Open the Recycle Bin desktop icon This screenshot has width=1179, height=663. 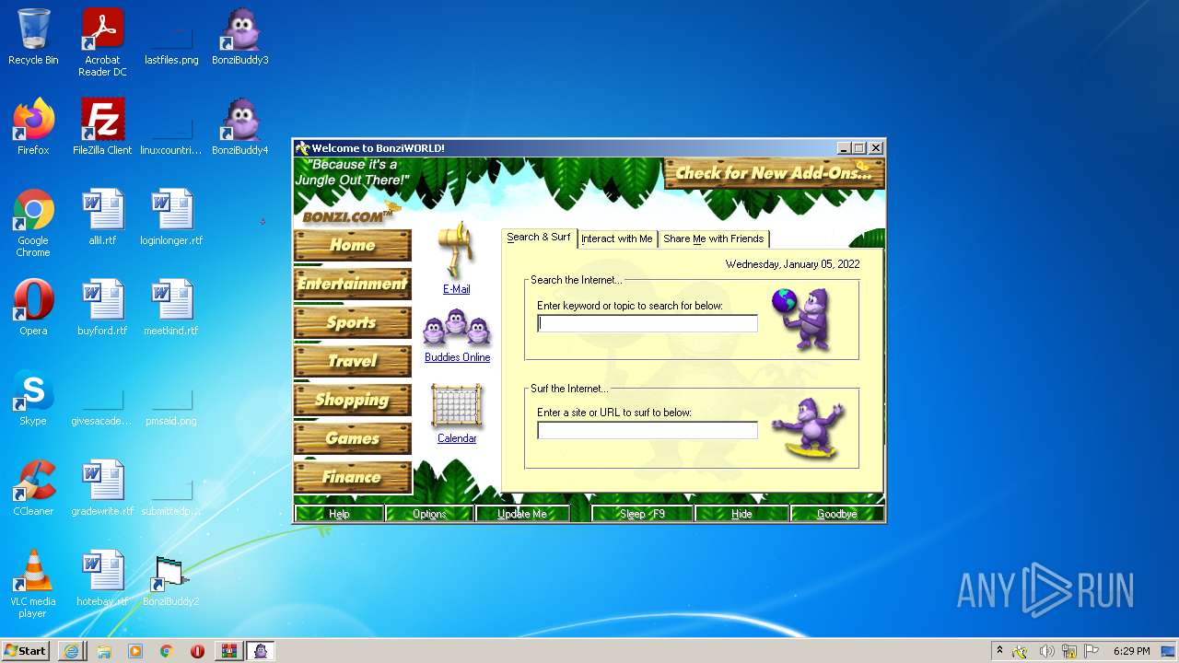pyautogui.click(x=33, y=38)
